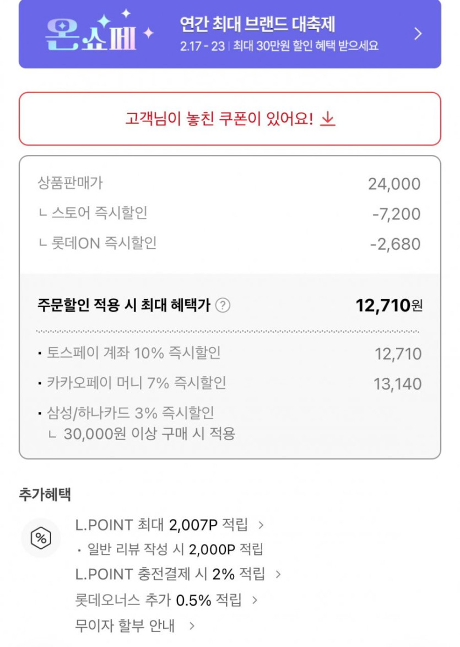The height and width of the screenshot is (647, 460).
Task: Open the help question mark beside 최대 혜택가
Action: point(223,305)
